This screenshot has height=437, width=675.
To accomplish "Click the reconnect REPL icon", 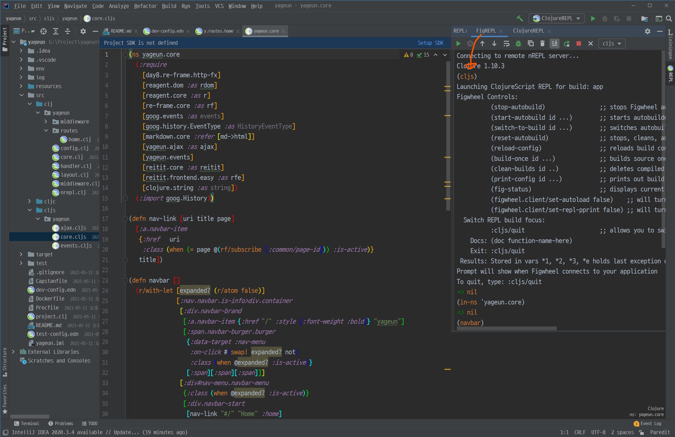I will click(567, 43).
